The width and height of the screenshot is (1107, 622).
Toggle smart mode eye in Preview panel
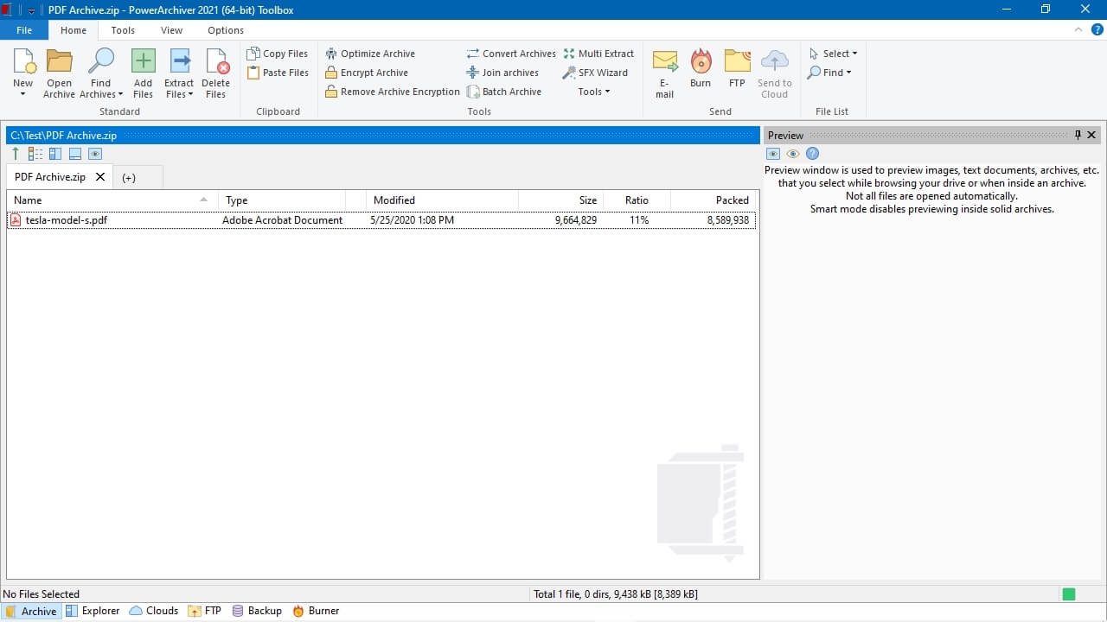click(x=793, y=154)
